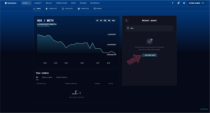
Task: Click the AMOUNT column header
Action: 97,84
